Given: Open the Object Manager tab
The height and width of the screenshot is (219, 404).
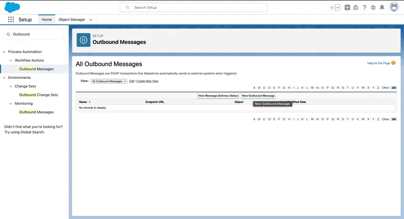Looking at the screenshot, I should pos(71,20).
